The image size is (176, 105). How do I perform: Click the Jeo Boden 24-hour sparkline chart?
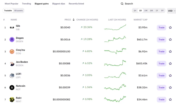tap(115, 63)
